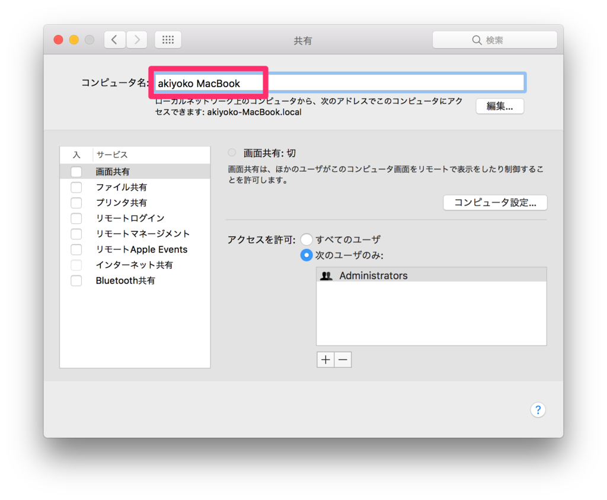This screenshot has height=500, width=607.
Task: Enable the 画面共有 checkbox
Action: coord(76,171)
